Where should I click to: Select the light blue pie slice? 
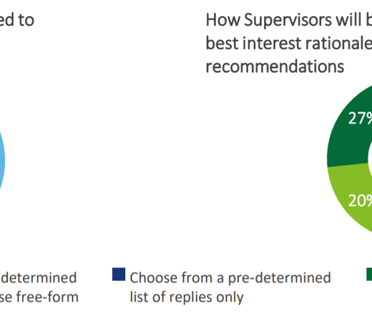click(x=2, y=163)
